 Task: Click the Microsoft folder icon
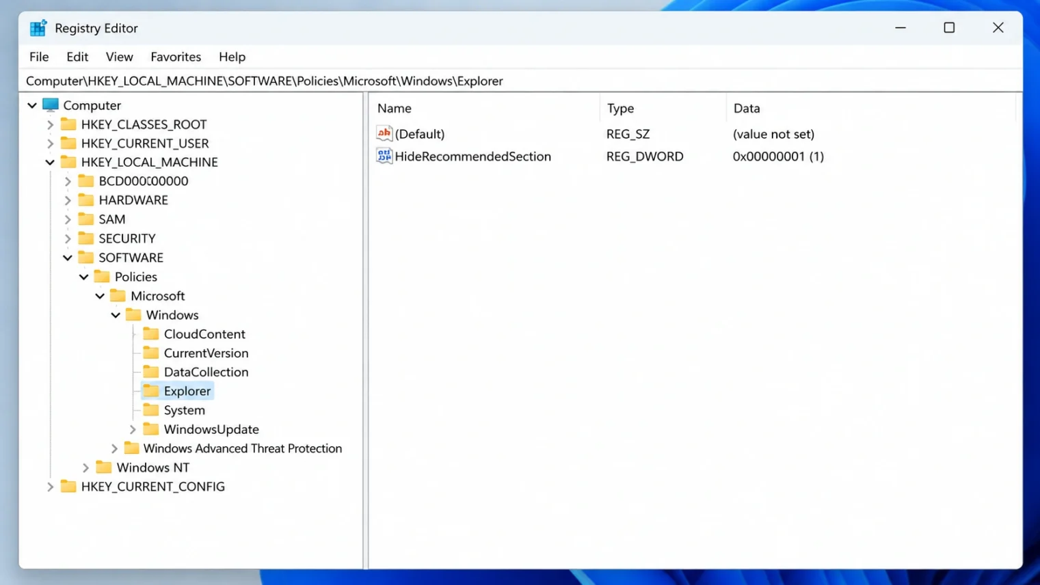pos(118,296)
